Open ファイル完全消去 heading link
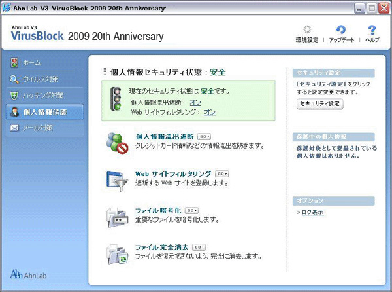Screen dimensions: 392x292 [162, 247]
